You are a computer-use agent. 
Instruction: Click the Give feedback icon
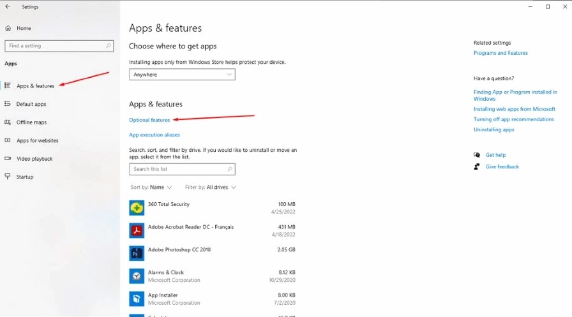tap(477, 166)
